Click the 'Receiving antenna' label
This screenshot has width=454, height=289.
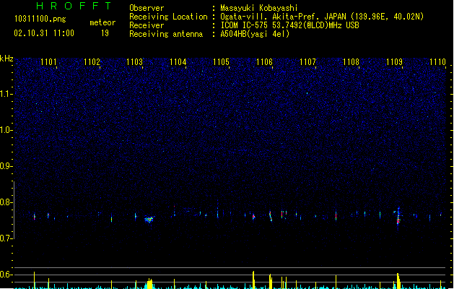(x=166, y=34)
